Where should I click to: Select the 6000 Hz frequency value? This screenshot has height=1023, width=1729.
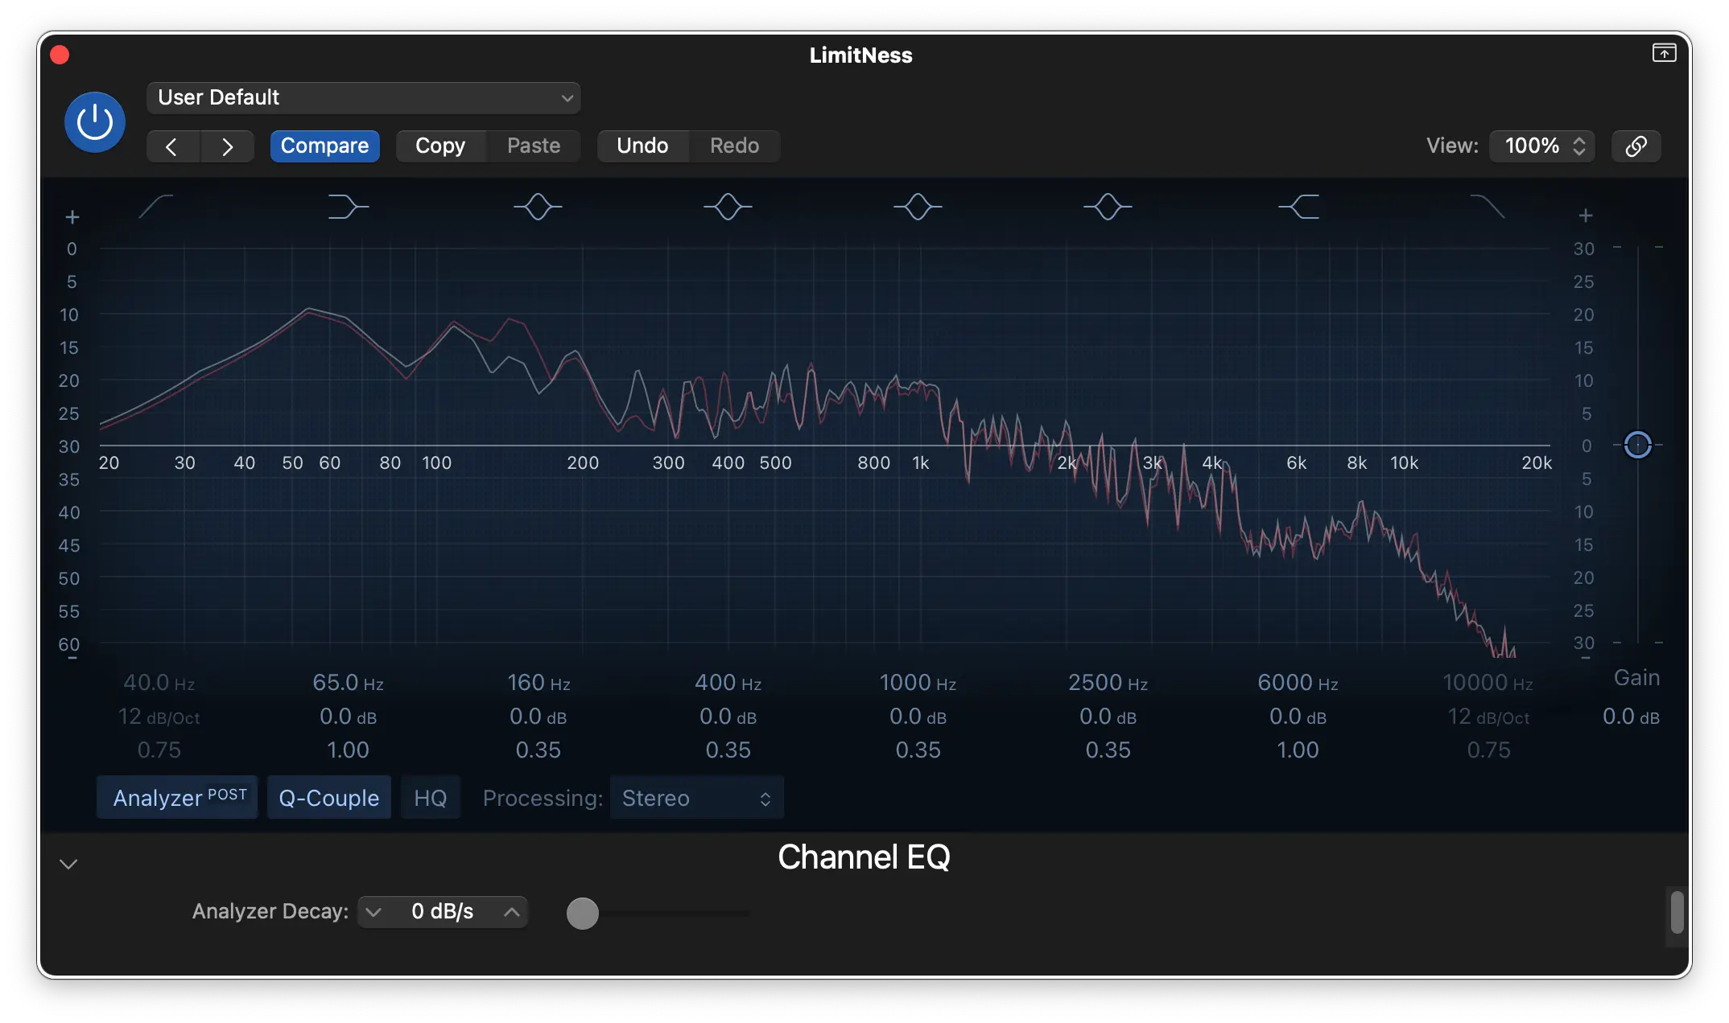pos(1298,683)
